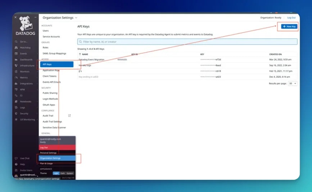Expand the Security submenu chevron

(37, 114)
